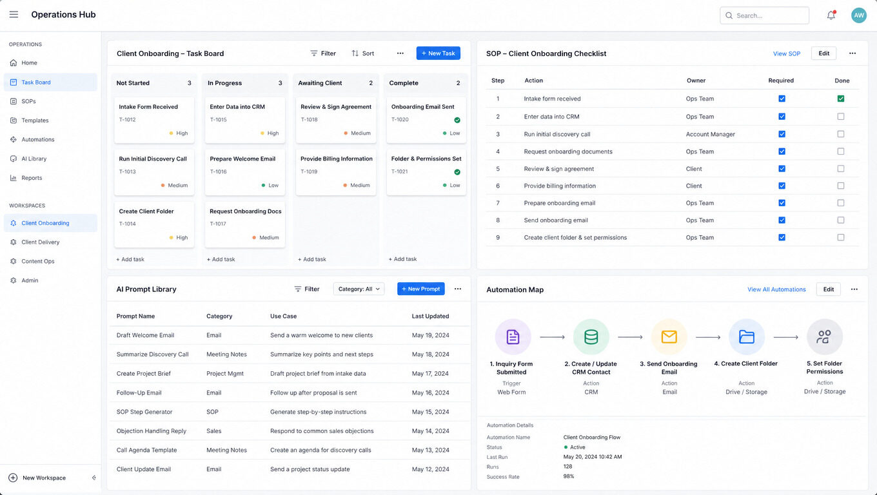Add task under Not Started column
Viewport: 877px width, 495px height.
[x=130, y=259]
